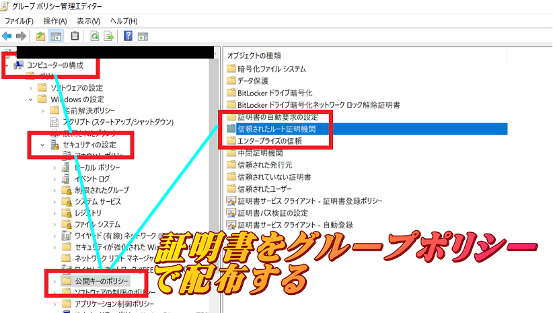Click the Back arrow toolbar icon
The image size is (553, 313).
7,36
